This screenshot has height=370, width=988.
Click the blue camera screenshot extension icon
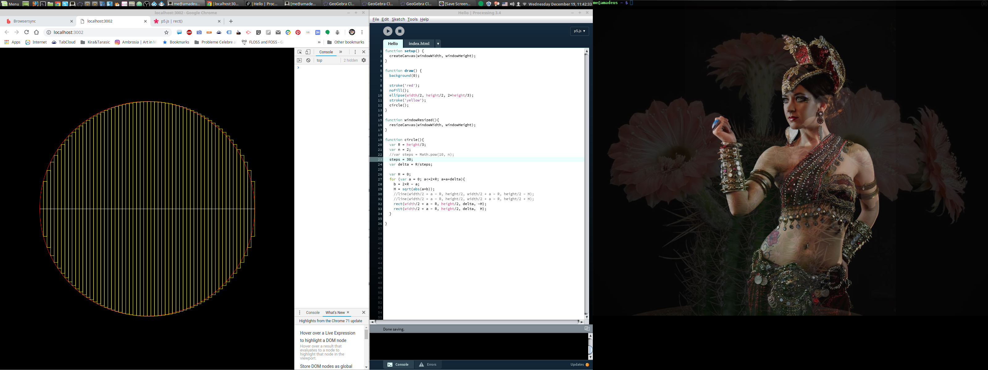click(x=199, y=32)
